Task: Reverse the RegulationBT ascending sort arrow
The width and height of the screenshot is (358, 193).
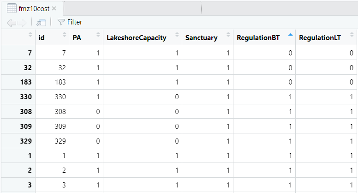Action: click(291, 35)
